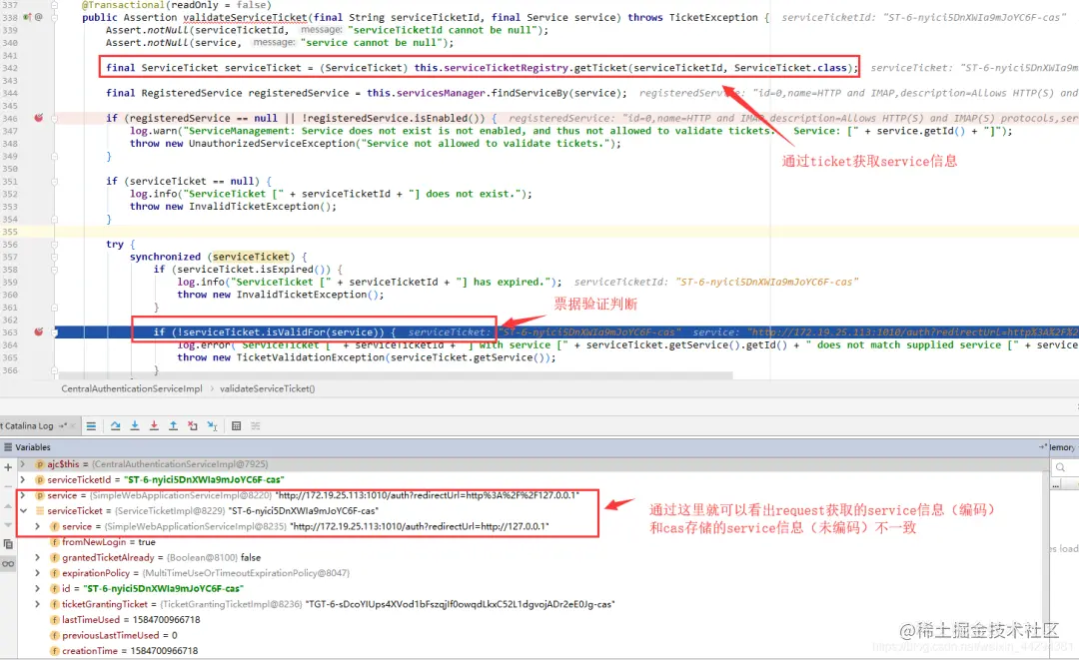1079x660 pixels.
Task: Click the horizontal scrollbar of the code editor
Action: pyautogui.click(x=396, y=376)
